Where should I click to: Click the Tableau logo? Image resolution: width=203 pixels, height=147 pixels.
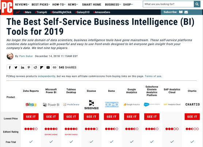coord(71,104)
